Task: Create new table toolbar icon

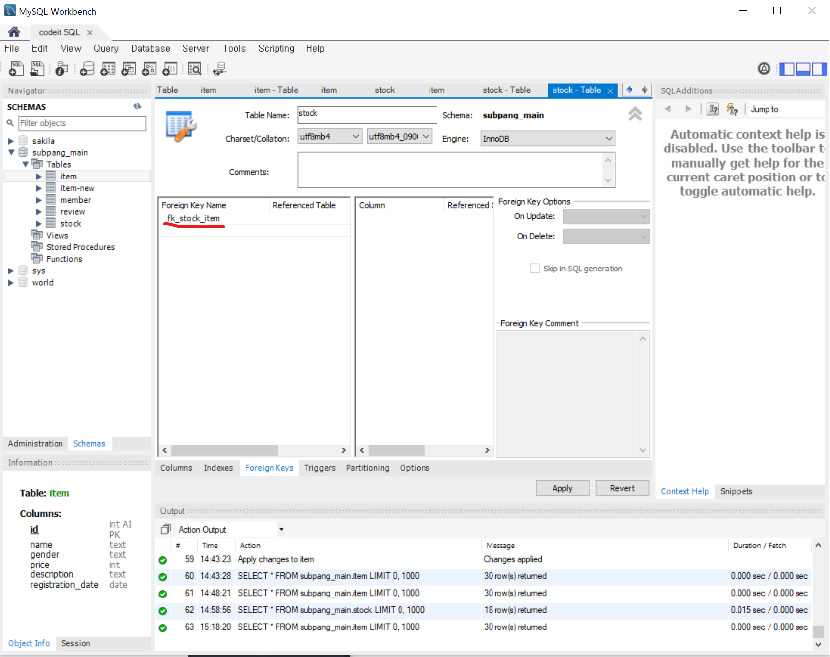Action: coord(108,69)
